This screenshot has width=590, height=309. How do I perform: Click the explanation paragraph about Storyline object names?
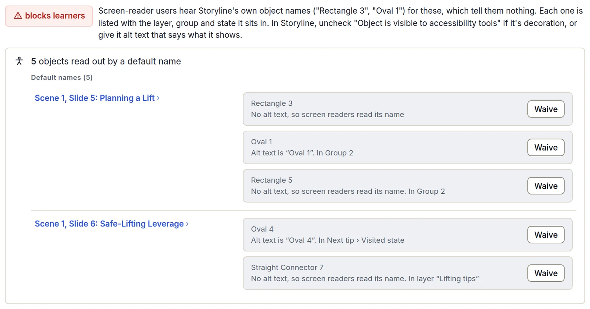pos(340,23)
